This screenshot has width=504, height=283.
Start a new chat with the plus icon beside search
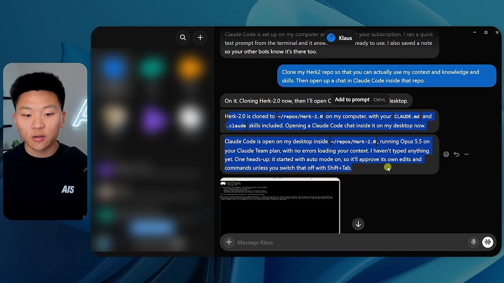click(x=200, y=37)
